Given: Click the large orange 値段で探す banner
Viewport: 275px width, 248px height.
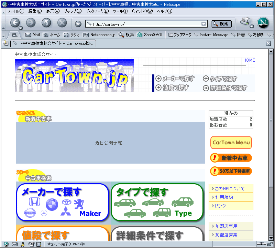Looking at the screenshot, I should pyautogui.click(x=63, y=234).
